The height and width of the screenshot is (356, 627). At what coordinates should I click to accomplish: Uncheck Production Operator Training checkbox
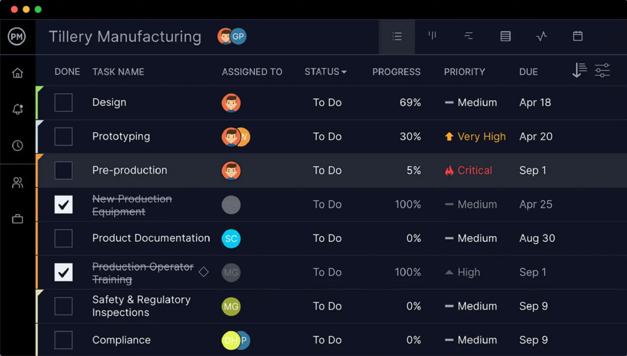(63, 272)
